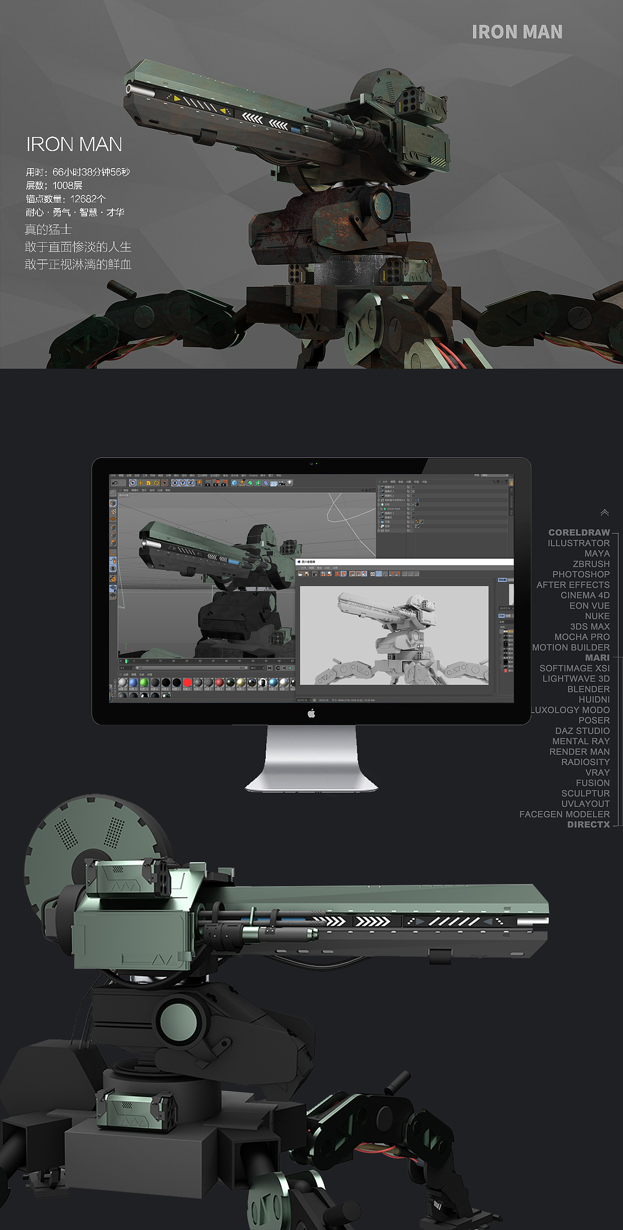This screenshot has height=1230, width=623.
Task: Expand the 空白 null object
Action: pyautogui.click(x=379, y=531)
